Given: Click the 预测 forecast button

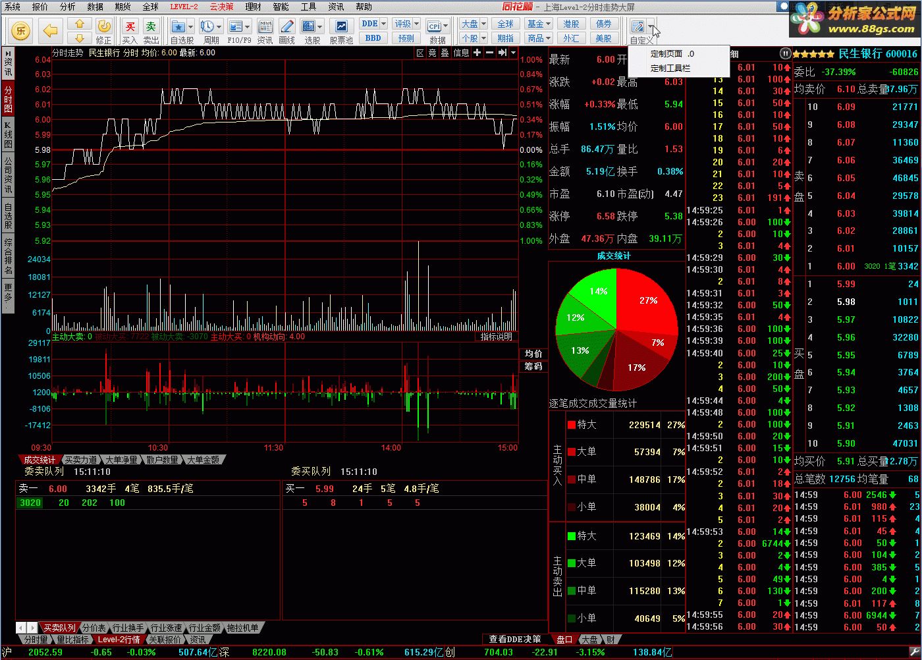Looking at the screenshot, I should click(x=406, y=38).
